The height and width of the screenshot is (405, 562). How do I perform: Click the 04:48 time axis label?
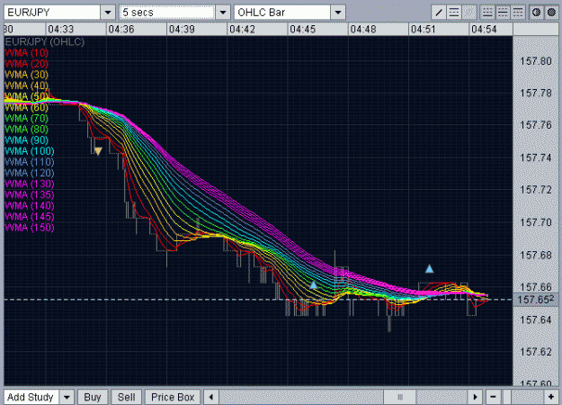[x=363, y=30]
